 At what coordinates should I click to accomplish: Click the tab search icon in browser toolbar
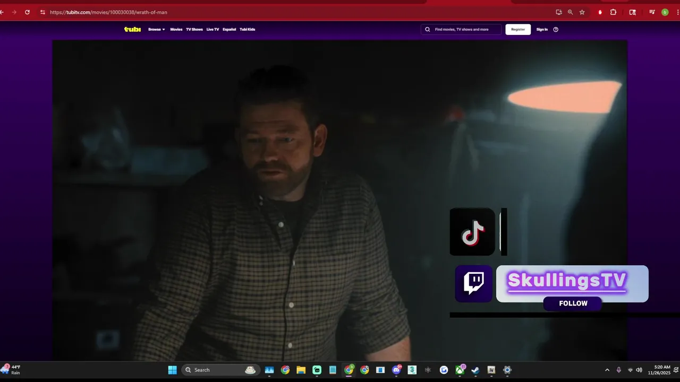[632, 12]
